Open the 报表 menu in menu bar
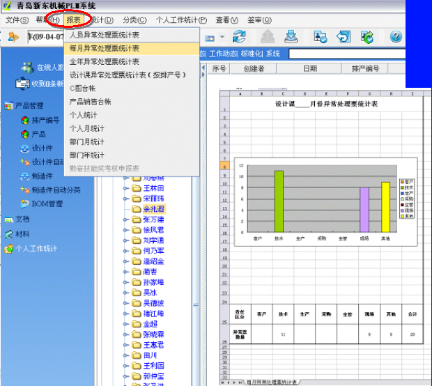Screen dimensions: 432x386 [x=73, y=20]
